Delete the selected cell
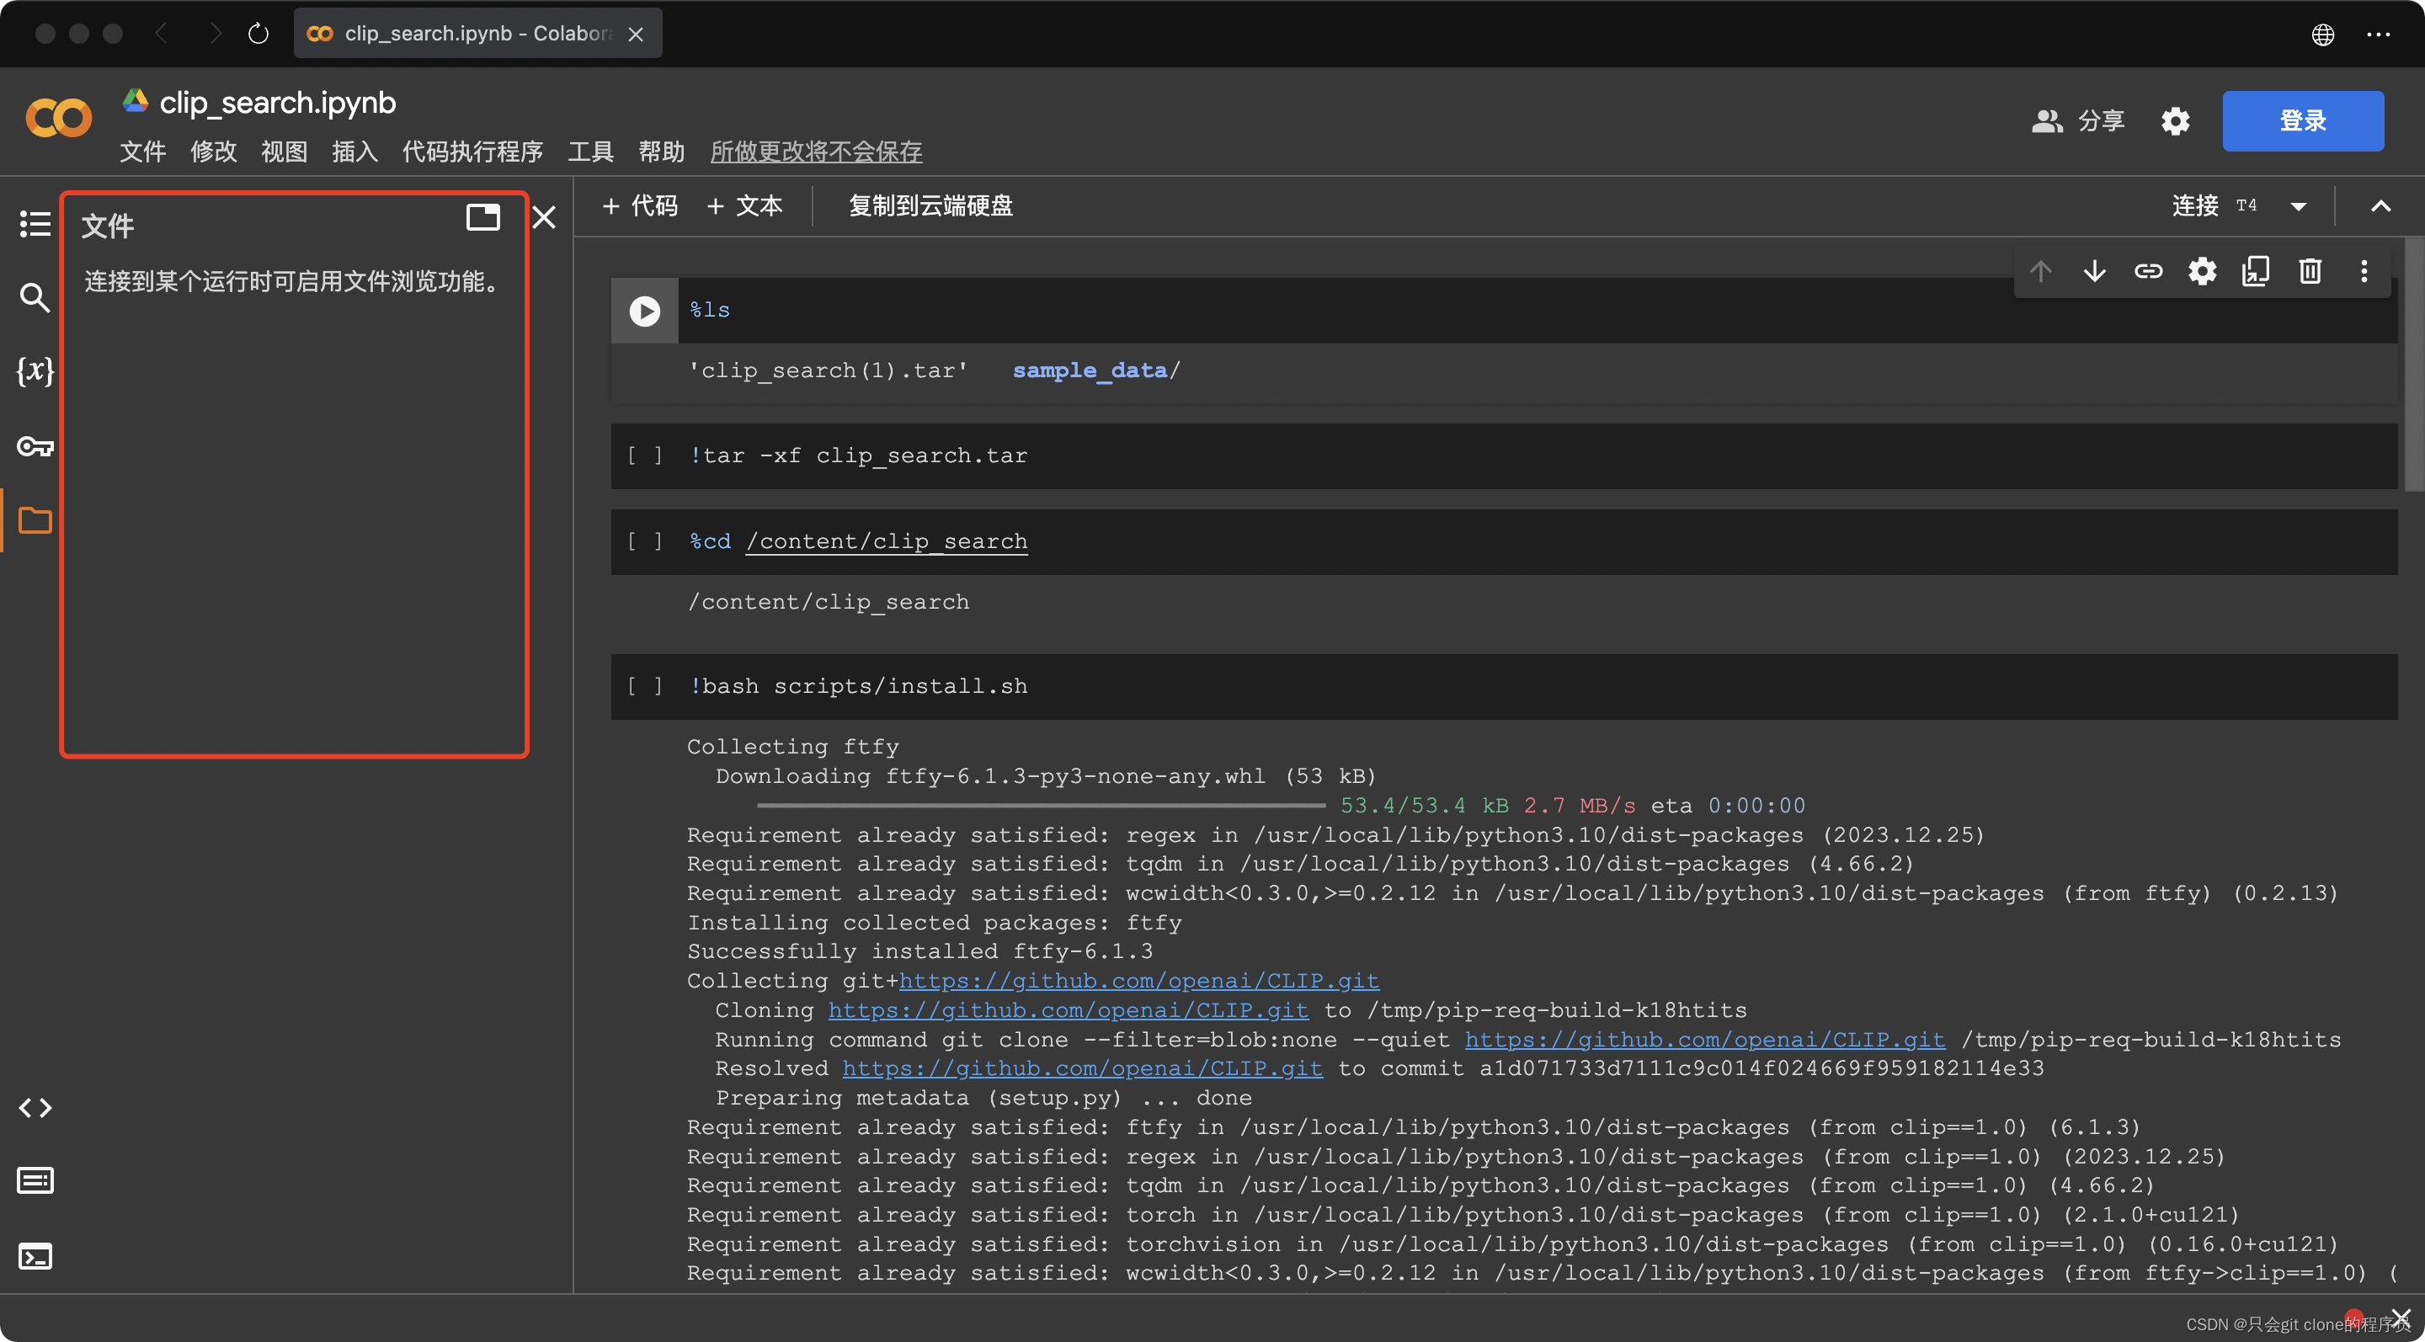This screenshot has width=2425, height=1342. (x=2309, y=271)
